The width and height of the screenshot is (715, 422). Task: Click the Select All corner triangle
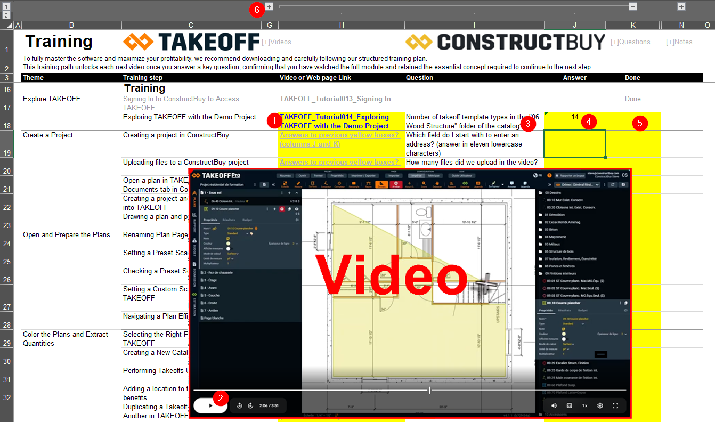10,25
